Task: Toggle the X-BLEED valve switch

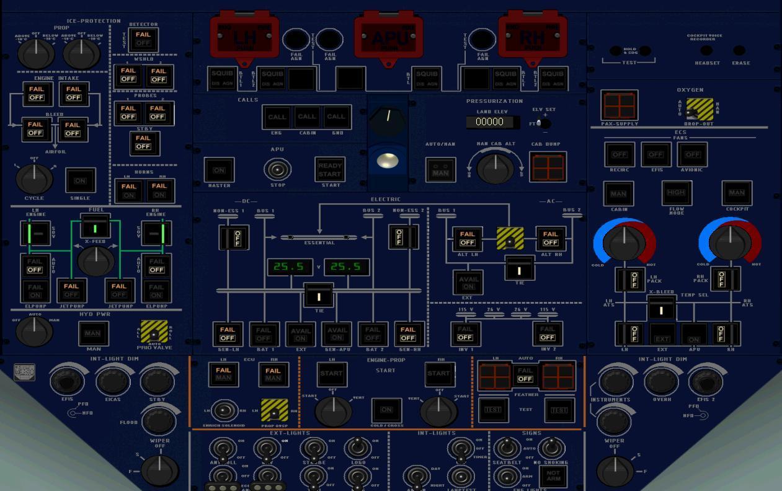Action: pyautogui.click(x=661, y=308)
